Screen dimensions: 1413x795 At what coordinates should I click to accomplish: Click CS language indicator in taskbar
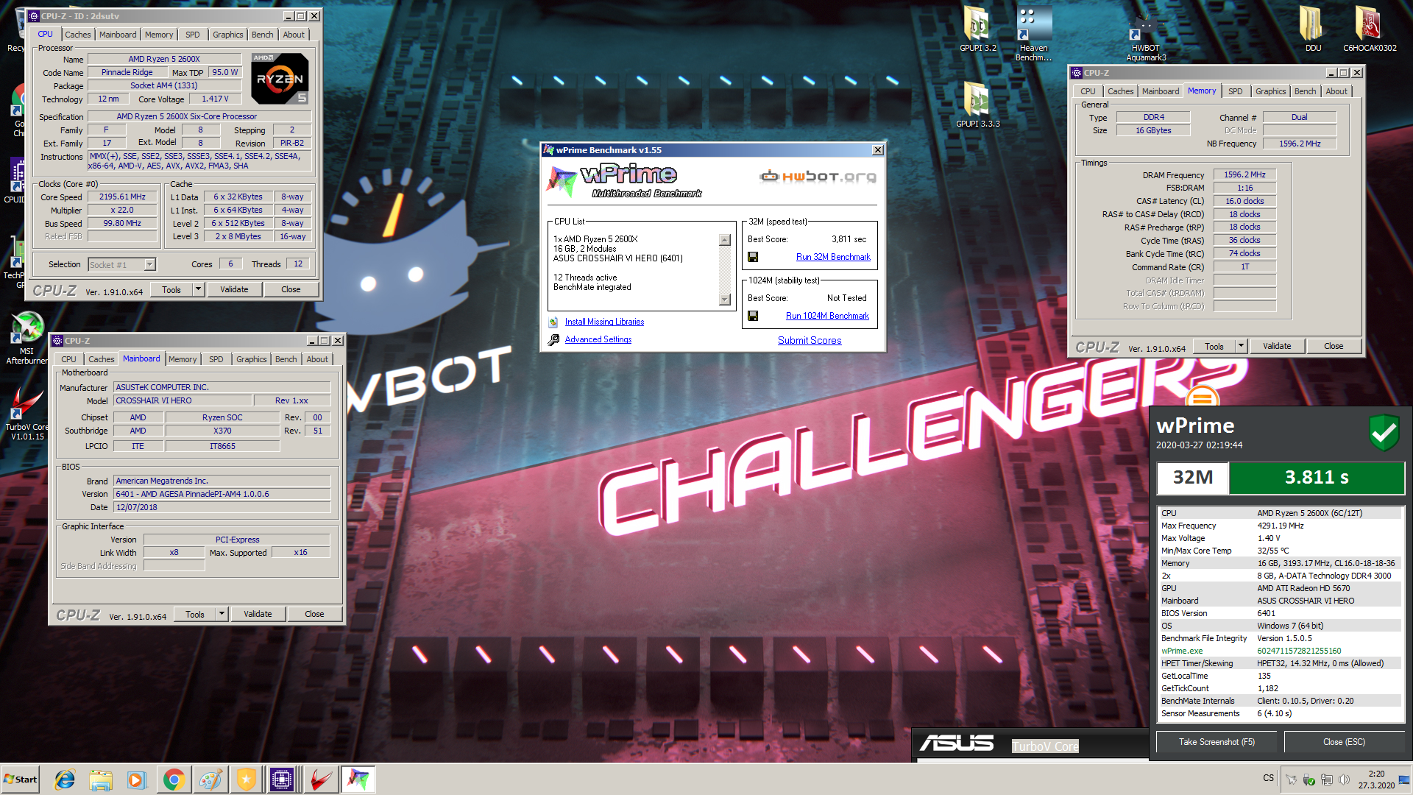coord(1269,778)
